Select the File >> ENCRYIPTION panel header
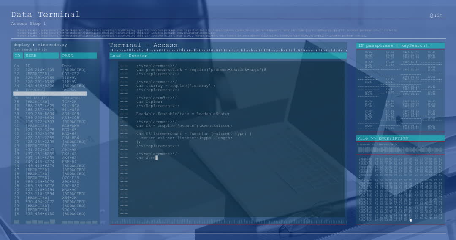The height and width of the screenshot is (240, 456). coord(400,138)
